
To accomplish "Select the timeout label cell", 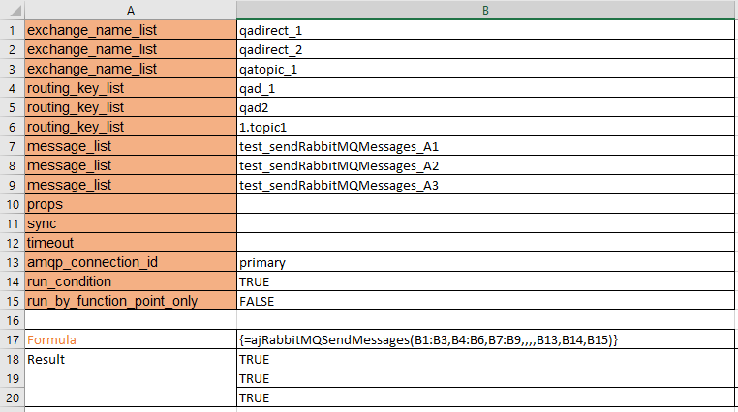I will (130, 243).
